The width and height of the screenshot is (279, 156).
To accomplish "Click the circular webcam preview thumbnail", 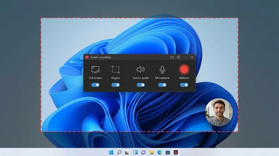I will [219, 112].
